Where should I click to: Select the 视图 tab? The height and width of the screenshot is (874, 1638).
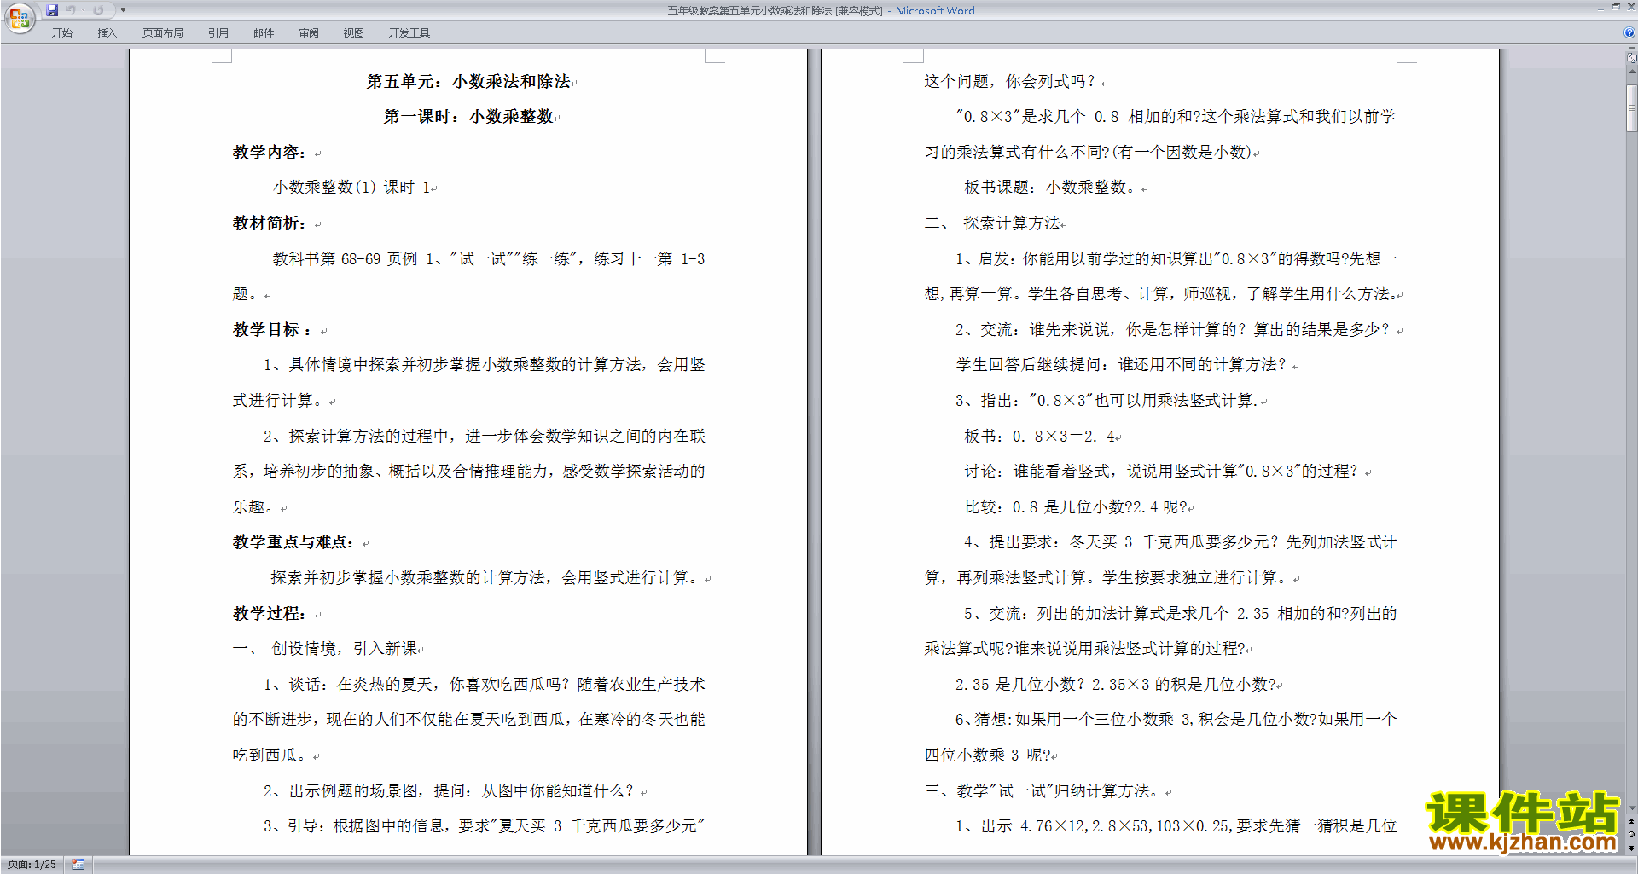point(353,32)
